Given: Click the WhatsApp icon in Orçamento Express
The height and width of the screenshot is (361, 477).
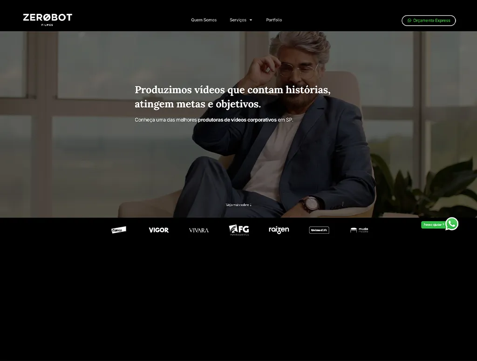Looking at the screenshot, I should coord(409,20).
